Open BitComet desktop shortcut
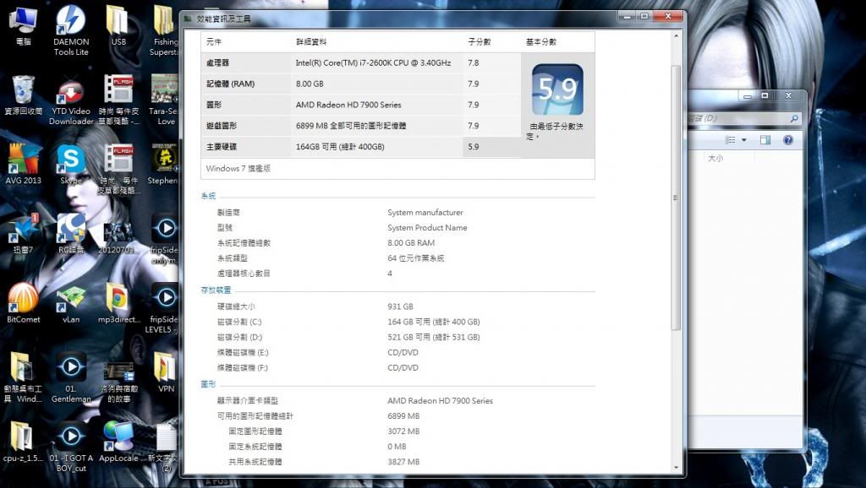 point(24,298)
